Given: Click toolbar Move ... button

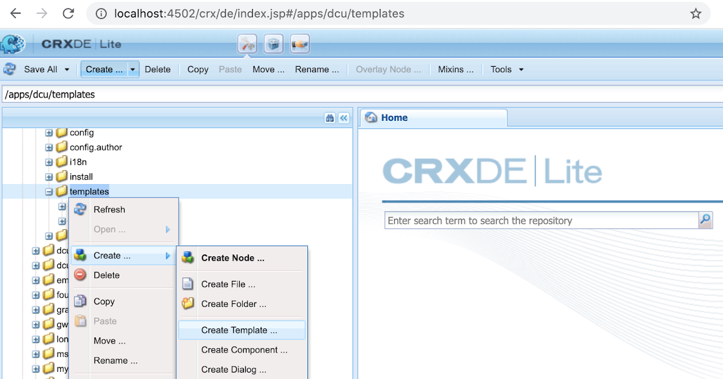Looking at the screenshot, I should (268, 69).
